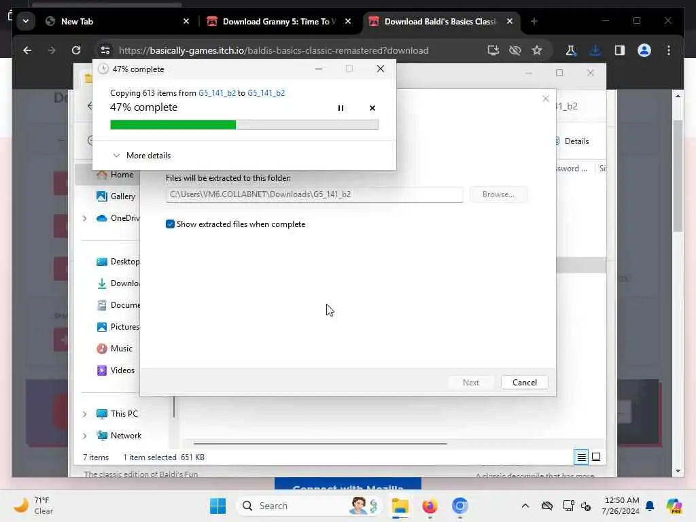Click the OneDrive cloud icon
The image size is (696, 522).
click(x=102, y=218)
